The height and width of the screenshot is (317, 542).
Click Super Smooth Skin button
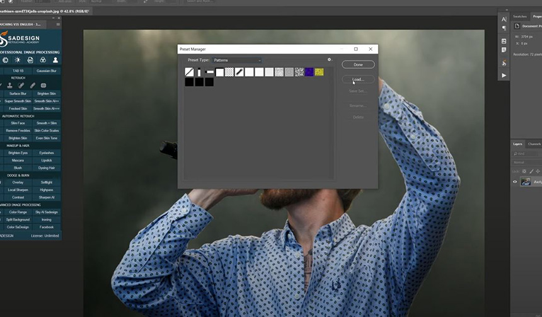[18, 101]
